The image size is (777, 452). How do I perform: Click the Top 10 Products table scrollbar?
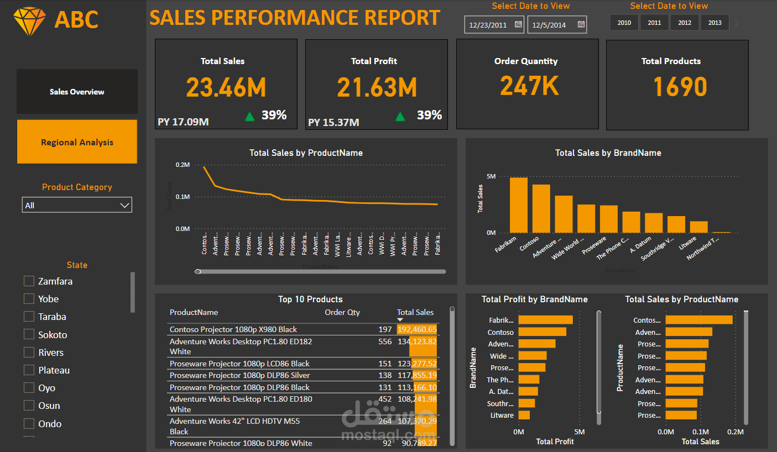click(x=452, y=376)
